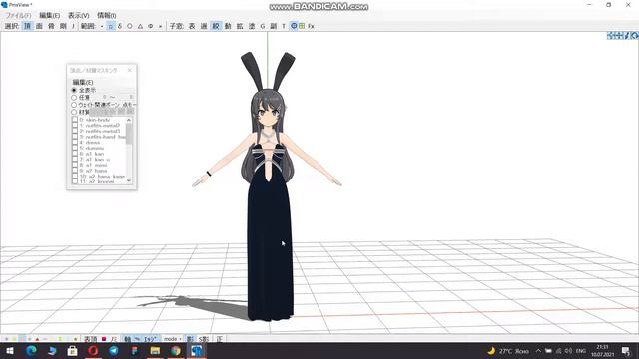Check material 0: skin-body checkbox

coord(75,120)
